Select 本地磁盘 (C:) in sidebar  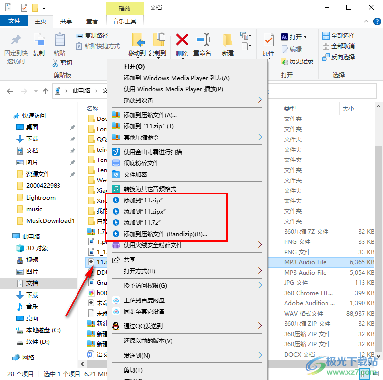pyautogui.click(x=43, y=330)
